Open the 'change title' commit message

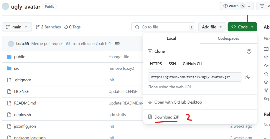click(119, 57)
